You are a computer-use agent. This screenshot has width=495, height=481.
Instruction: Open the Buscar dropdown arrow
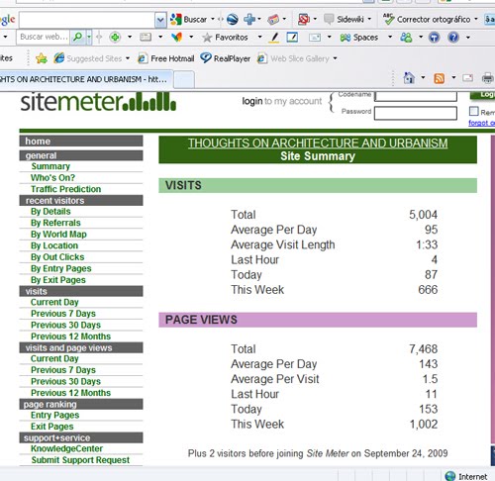tap(213, 19)
